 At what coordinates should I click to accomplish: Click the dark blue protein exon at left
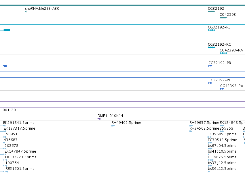tap(5, 66)
